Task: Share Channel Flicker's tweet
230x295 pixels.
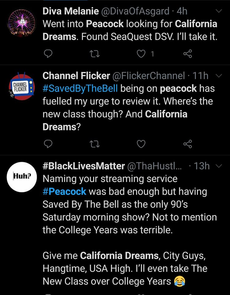Action: click(188, 144)
